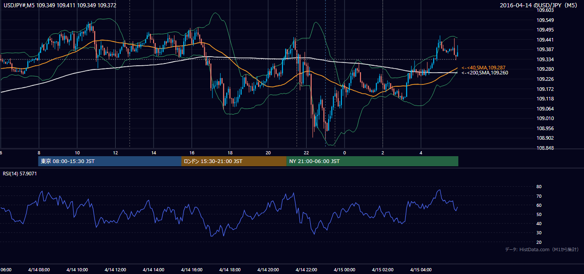This screenshot has height=274, width=584.
Task: Click the 109.280 price axis label
Action: coord(545,69)
